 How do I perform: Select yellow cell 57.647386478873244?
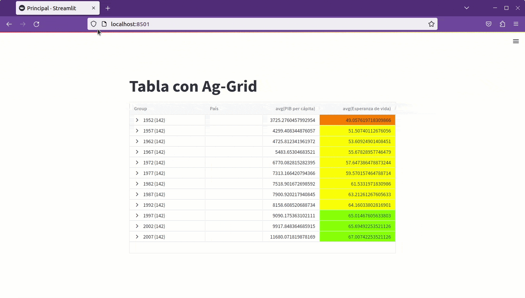[358, 162]
